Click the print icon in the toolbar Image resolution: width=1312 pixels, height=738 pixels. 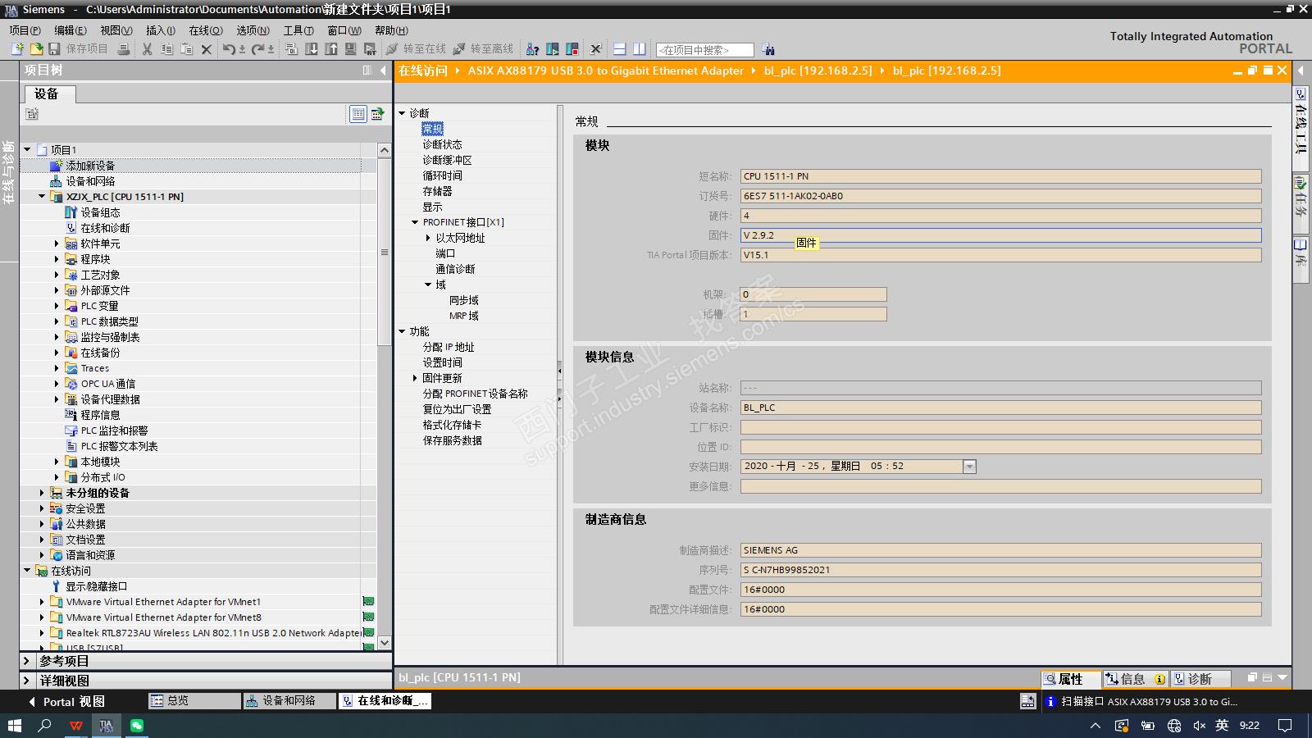pyautogui.click(x=124, y=49)
